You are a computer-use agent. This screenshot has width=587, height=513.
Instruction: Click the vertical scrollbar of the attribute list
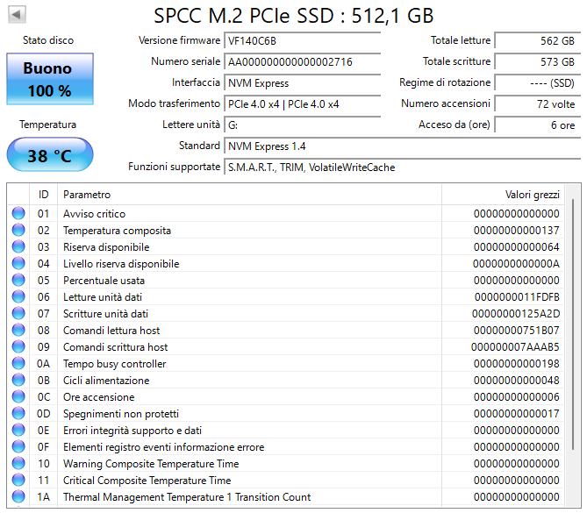click(x=573, y=351)
